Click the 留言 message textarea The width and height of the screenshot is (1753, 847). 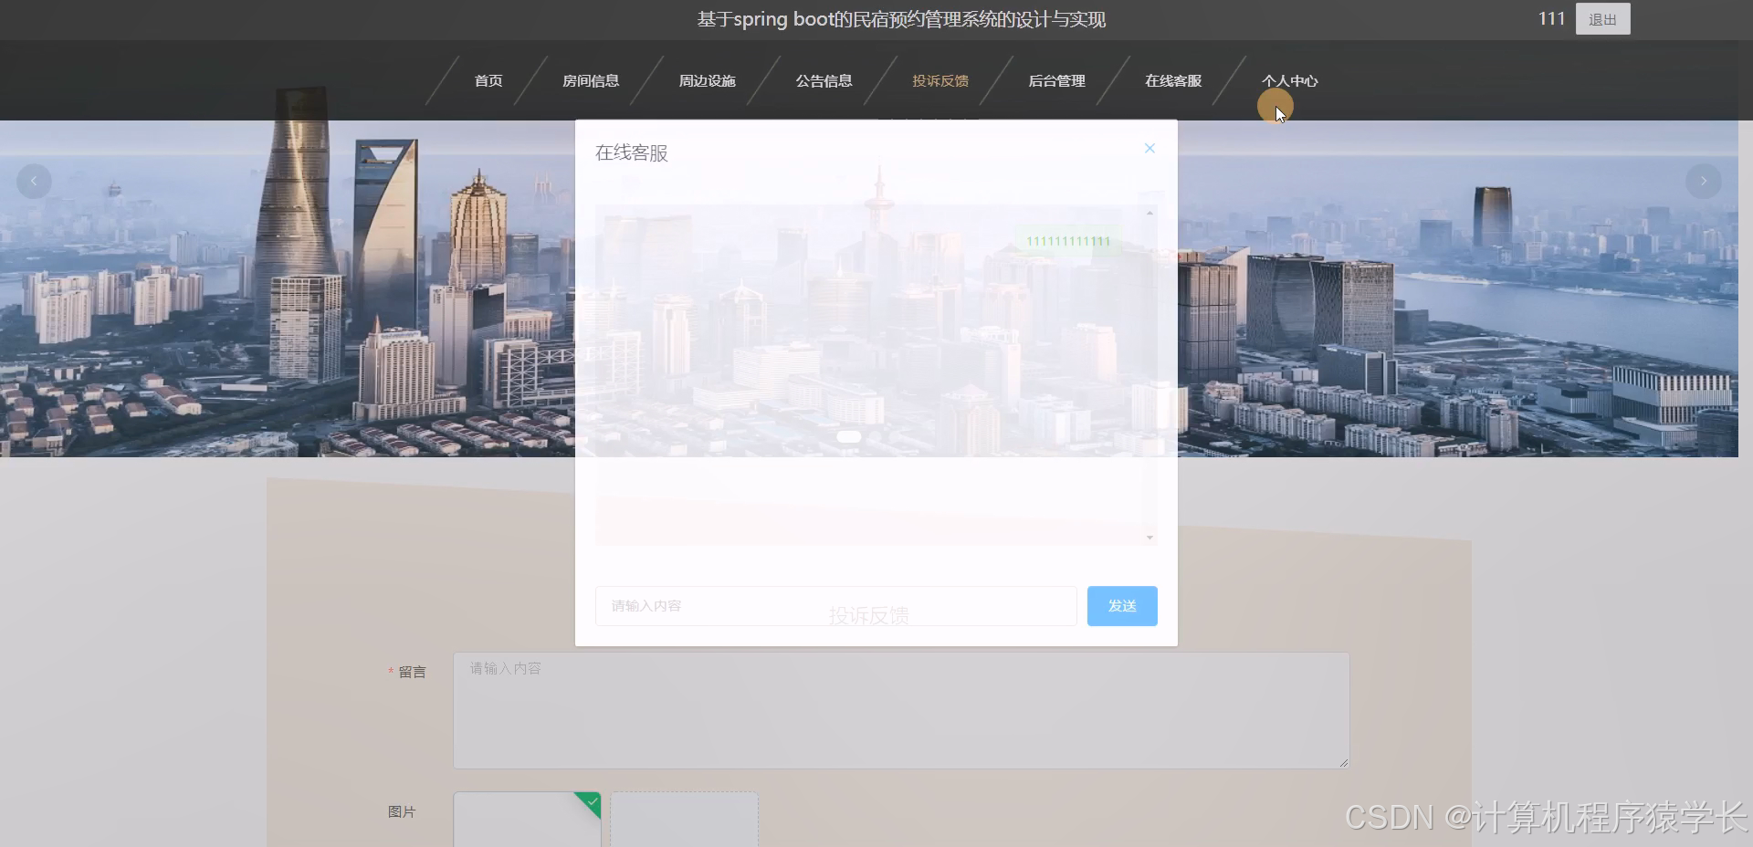[900, 711]
